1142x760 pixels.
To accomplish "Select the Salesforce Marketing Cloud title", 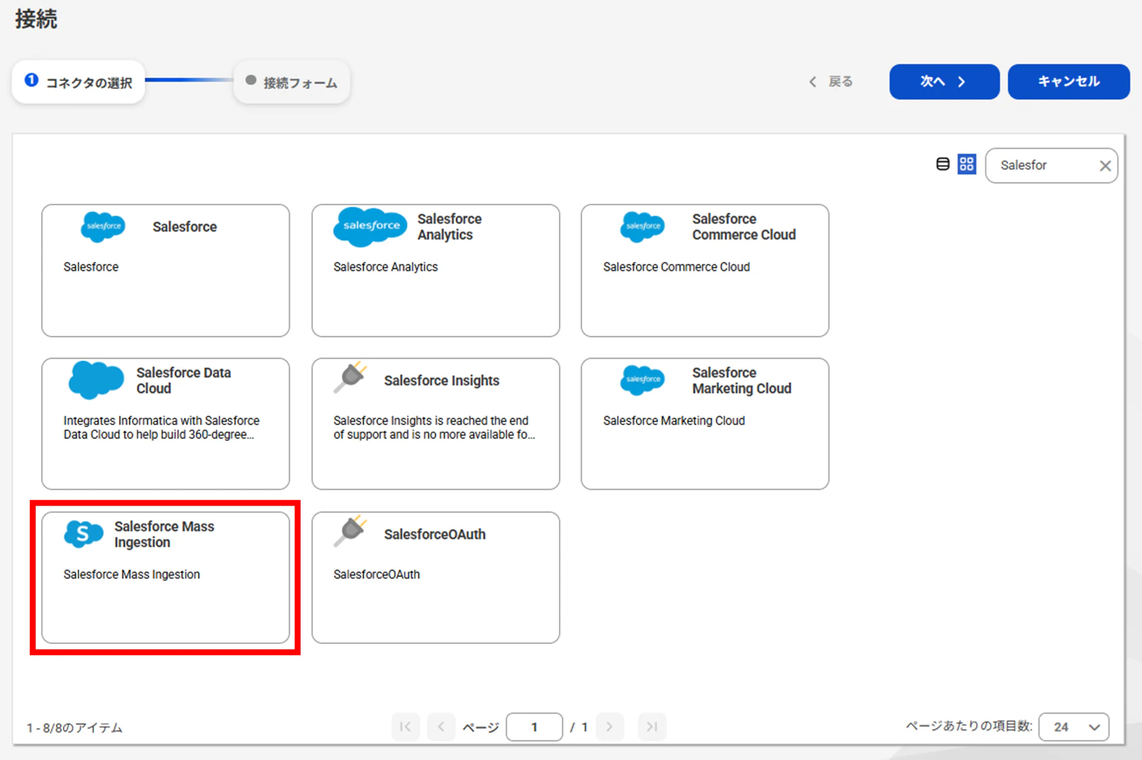I will click(x=741, y=380).
